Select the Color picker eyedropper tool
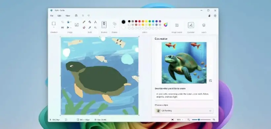Screen dimensions: 271x129 (90, 27)
